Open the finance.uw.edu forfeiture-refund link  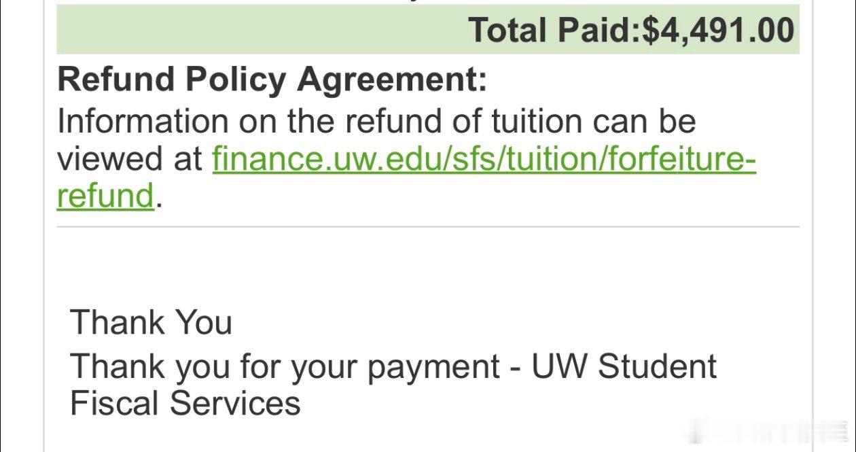(482, 160)
